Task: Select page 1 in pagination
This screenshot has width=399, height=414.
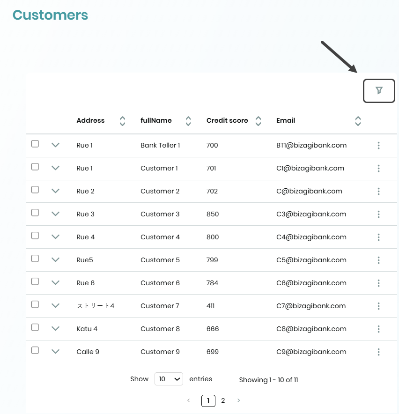Action: [208, 401]
